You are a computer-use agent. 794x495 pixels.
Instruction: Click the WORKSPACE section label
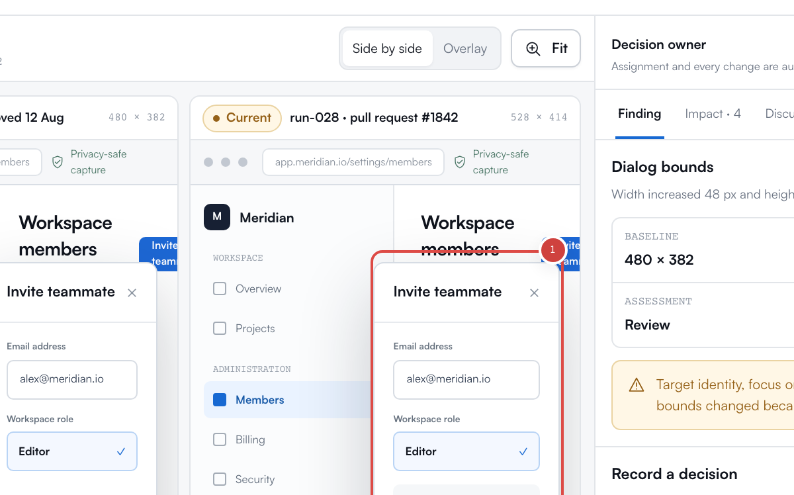click(238, 257)
